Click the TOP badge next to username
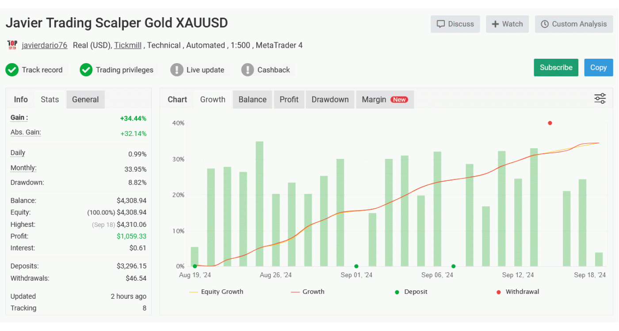This screenshot has width=619, height=331. click(x=12, y=45)
